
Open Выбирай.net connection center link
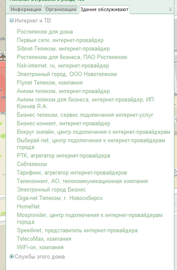pyautogui.click(x=91, y=144)
